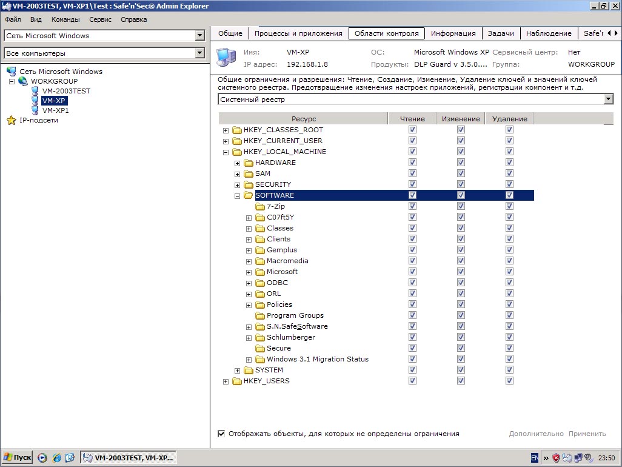
Task: Expand the Windows 3.1 Migration Status node
Action: [x=249, y=360]
